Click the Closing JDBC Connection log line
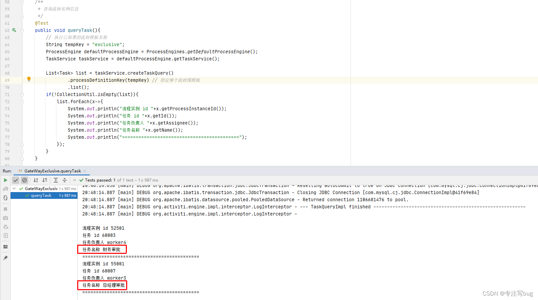Screen dimensions: 538x300 click(281, 192)
